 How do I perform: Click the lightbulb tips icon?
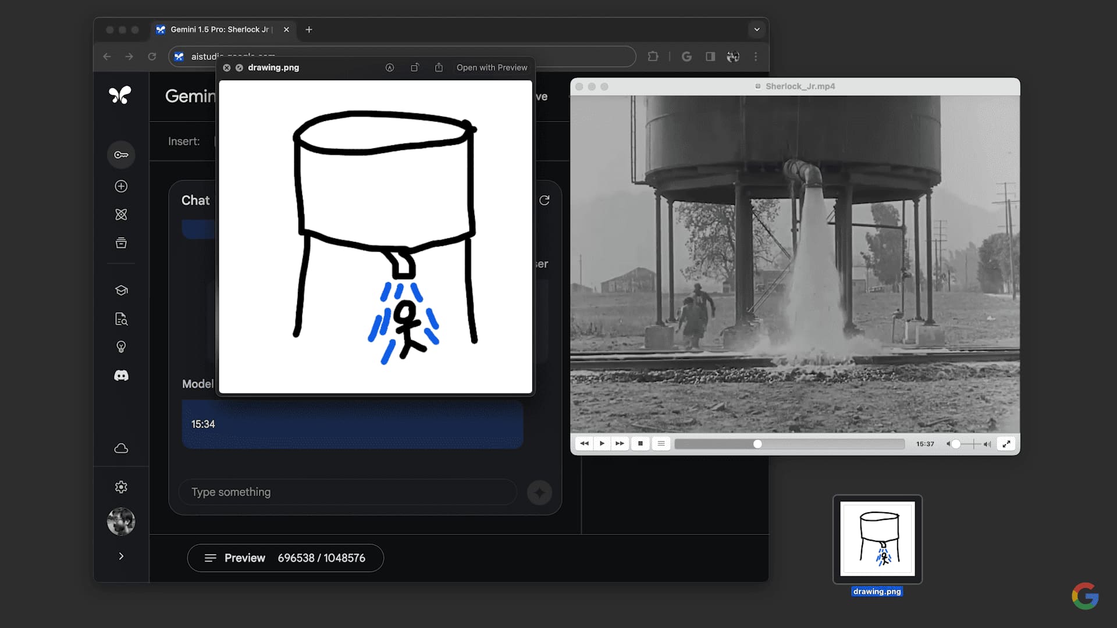pyautogui.click(x=121, y=347)
